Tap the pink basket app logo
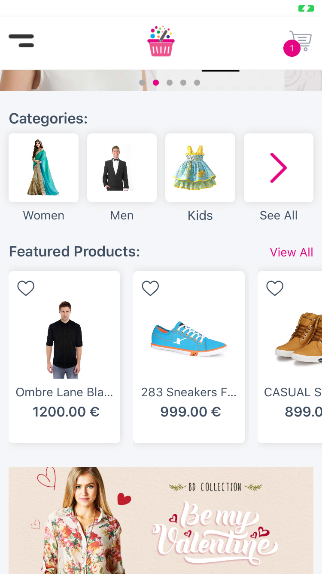 [161, 41]
